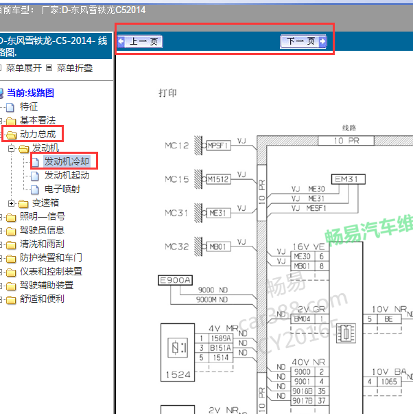Click the E900A component box

pos(175,280)
